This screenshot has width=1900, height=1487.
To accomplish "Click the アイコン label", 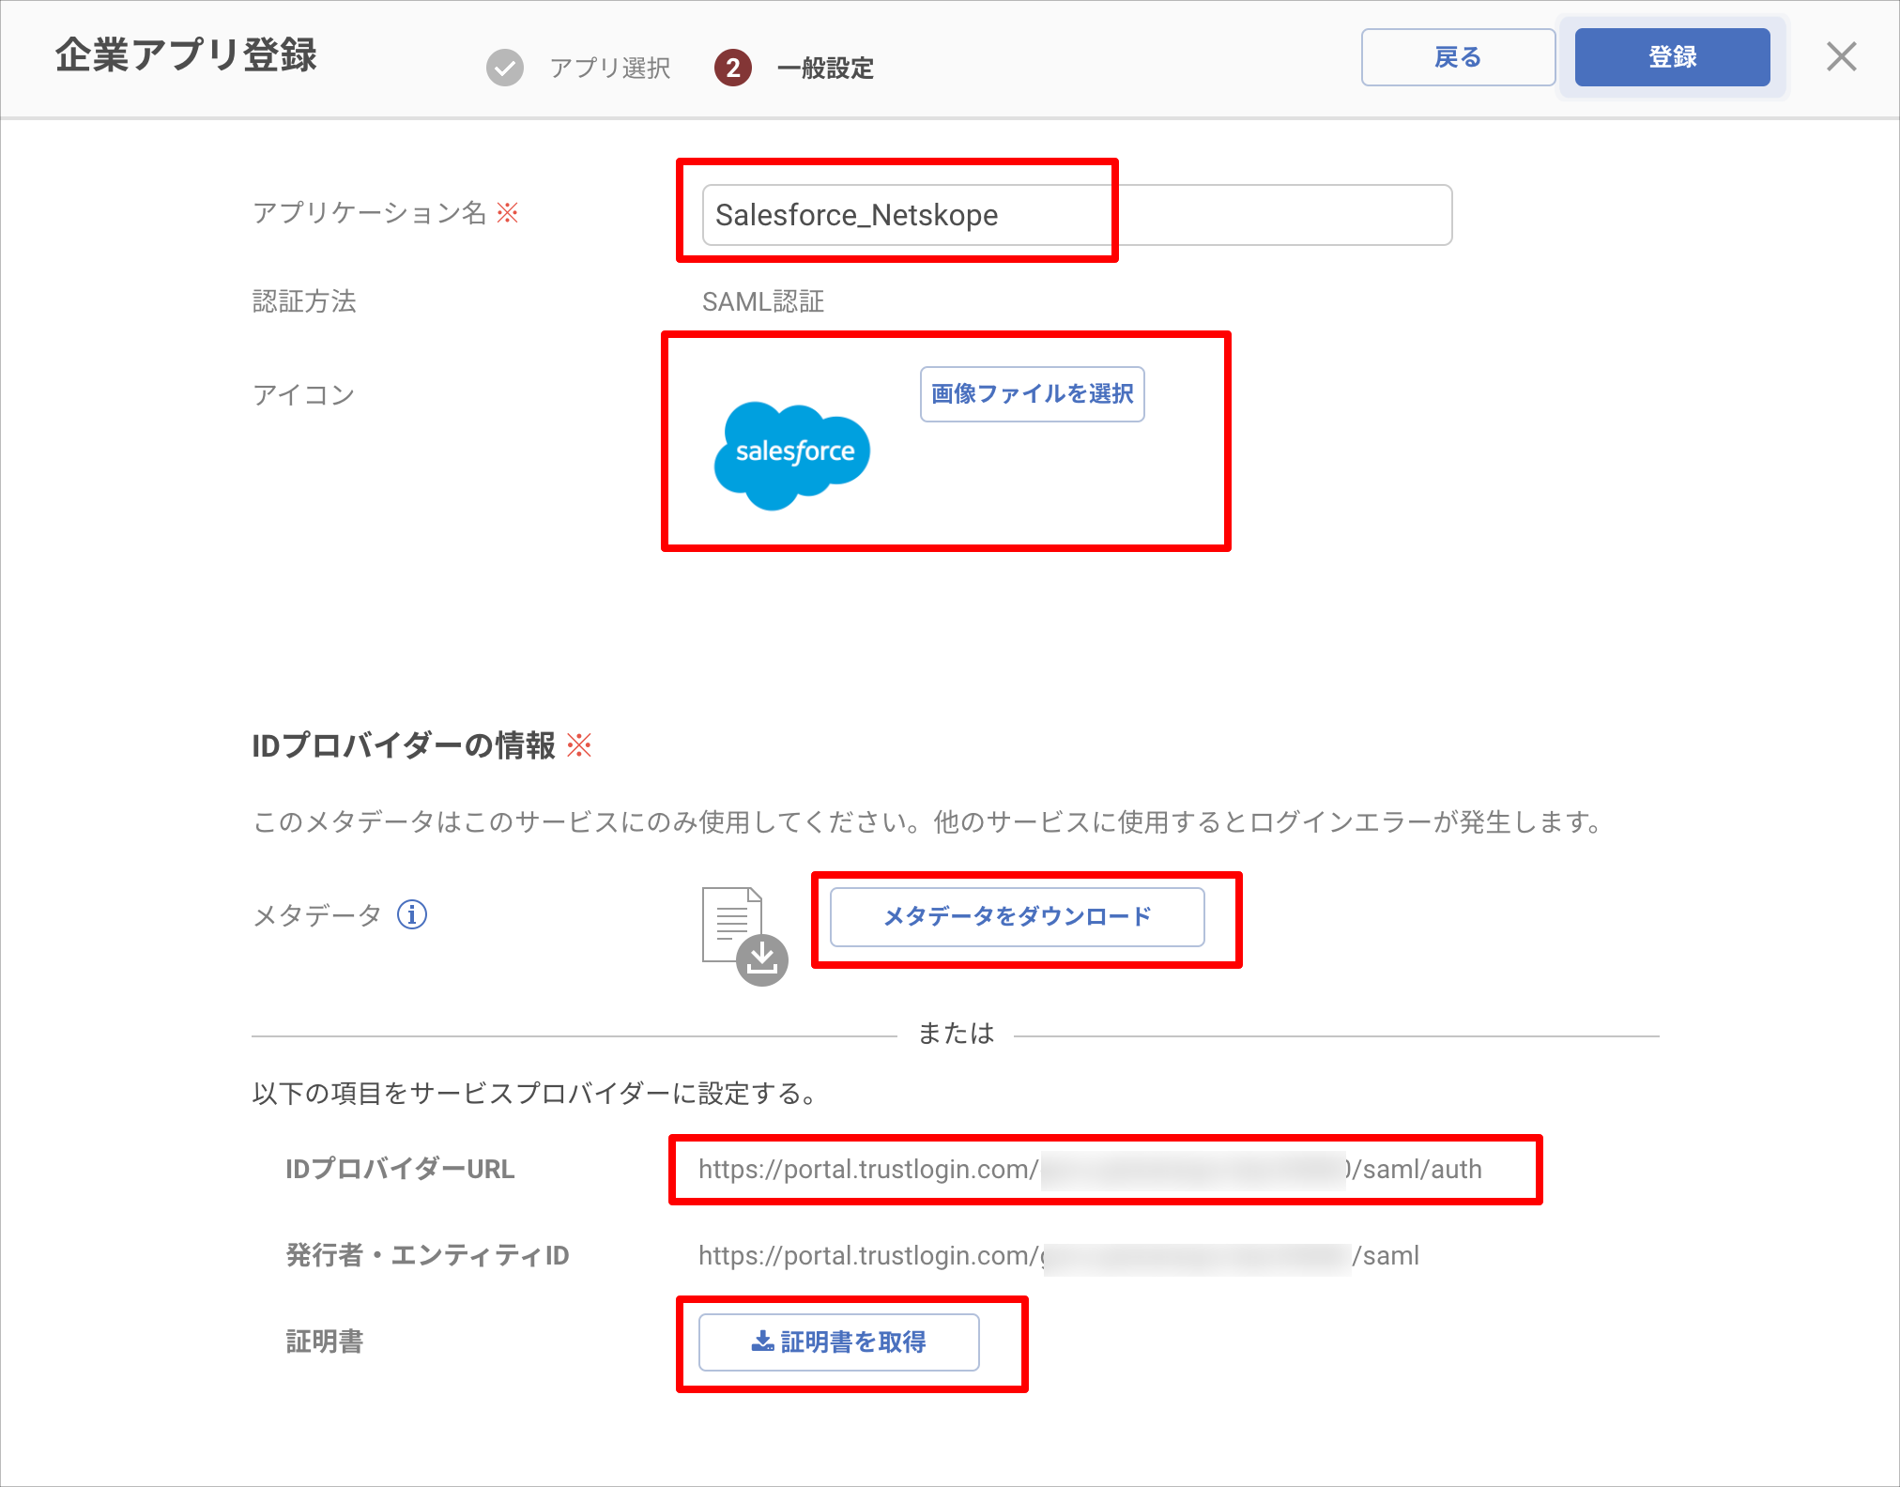I will pos(304,394).
